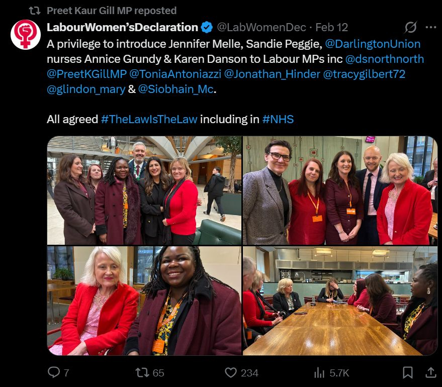Click the #TheLawIsTheLaw hashtag
This screenshot has width=442, height=387.
click(x=149, y=119)
